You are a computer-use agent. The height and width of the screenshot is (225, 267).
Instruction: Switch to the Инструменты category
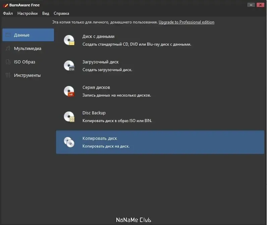point(28,75)
